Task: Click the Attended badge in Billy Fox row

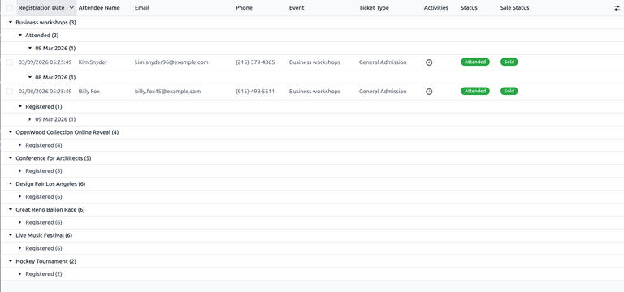Action: [x=475, y=92]
